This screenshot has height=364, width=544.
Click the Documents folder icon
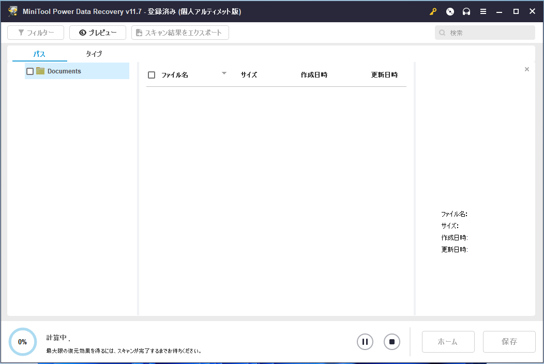pos(40,71)
